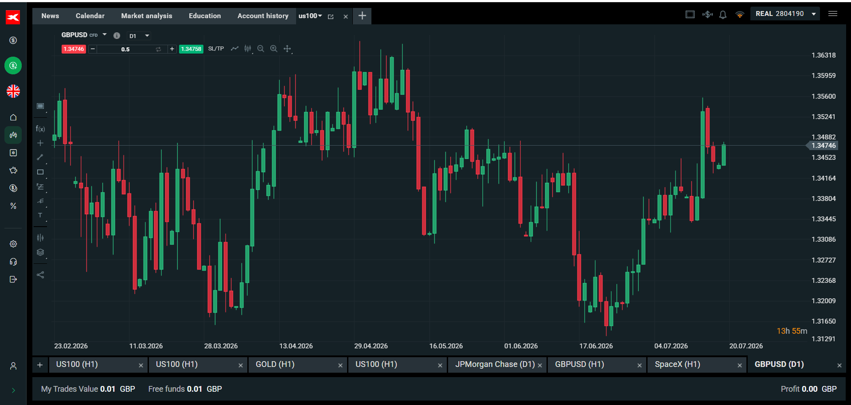
Task: Open the hamburger main menu
Action: pyautogui.click(x=833, y=14)
